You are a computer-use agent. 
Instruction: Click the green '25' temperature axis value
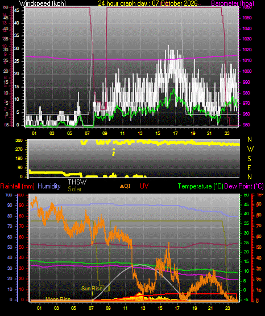click(246, 243)
